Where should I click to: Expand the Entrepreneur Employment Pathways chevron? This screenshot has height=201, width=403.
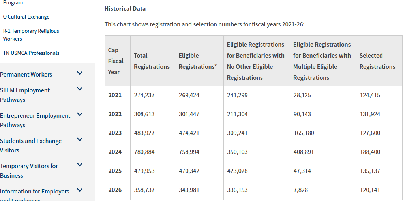tap(80, 115)
